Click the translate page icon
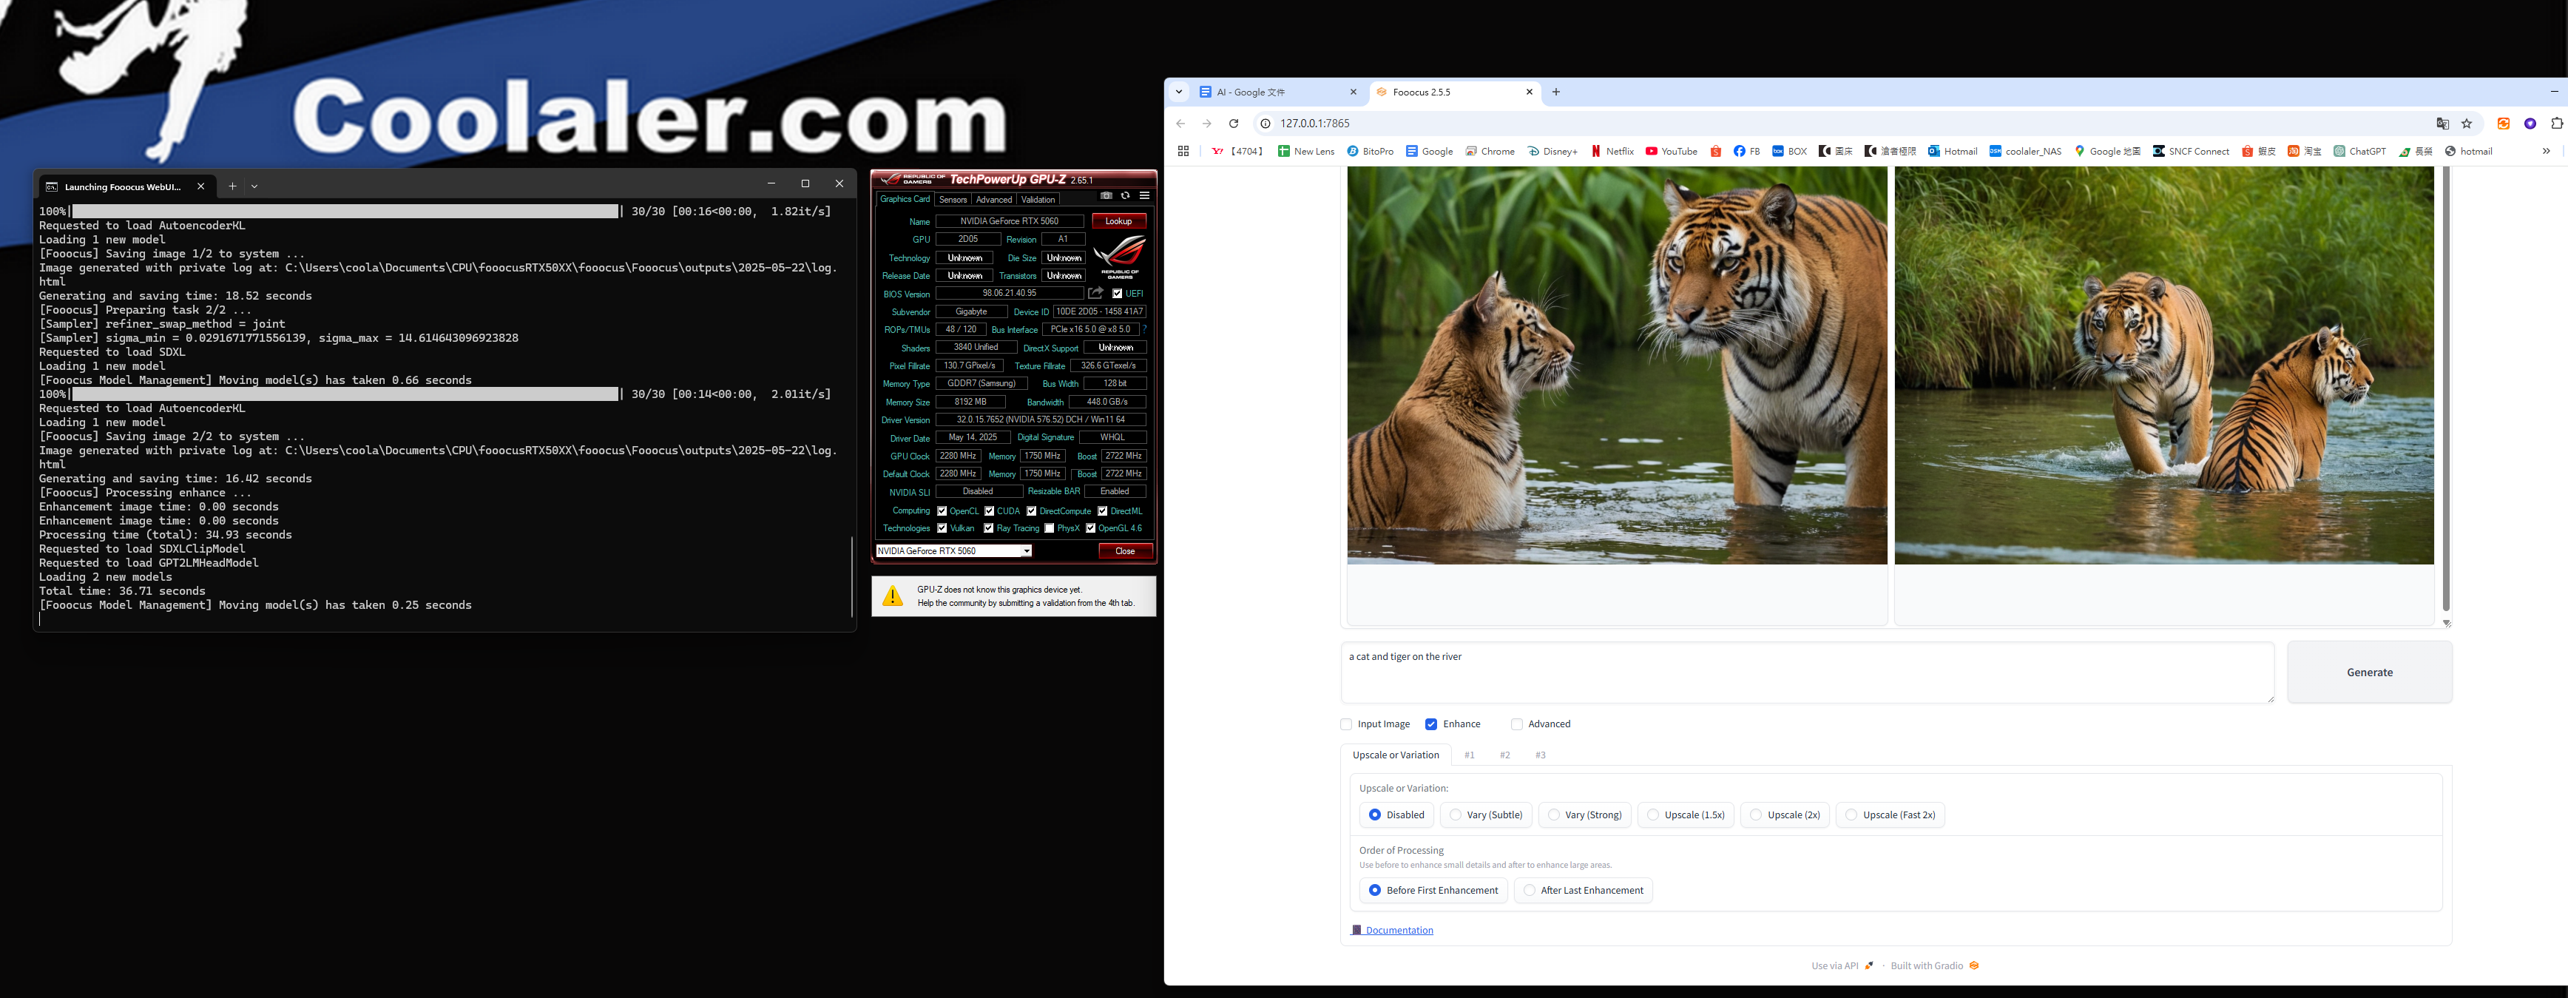The height and width of the screenshot is (998, 2568). [x=2442, y=124]
